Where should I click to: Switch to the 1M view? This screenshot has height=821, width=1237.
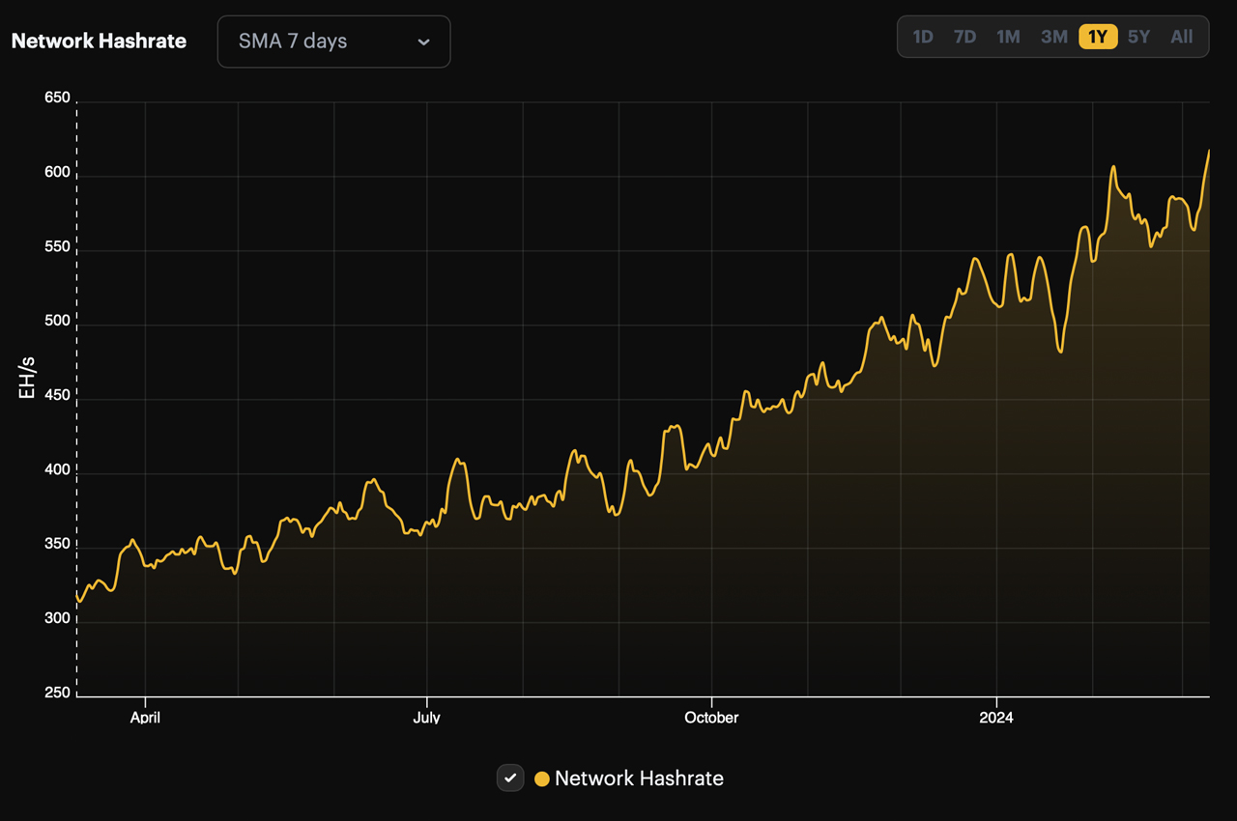(1008, 37)
